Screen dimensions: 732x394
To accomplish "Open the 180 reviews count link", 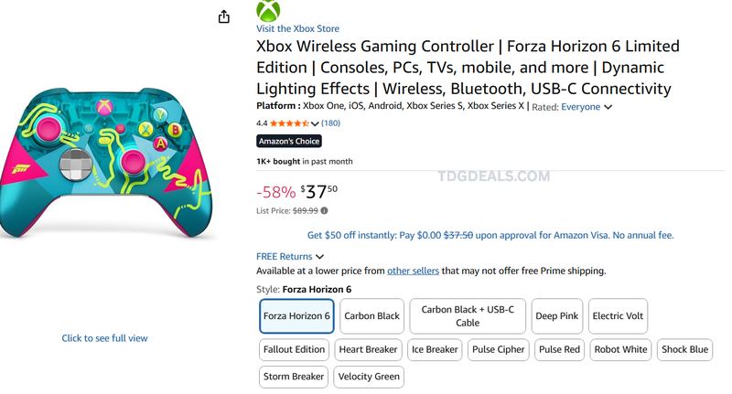I will [x=330, y=123].
